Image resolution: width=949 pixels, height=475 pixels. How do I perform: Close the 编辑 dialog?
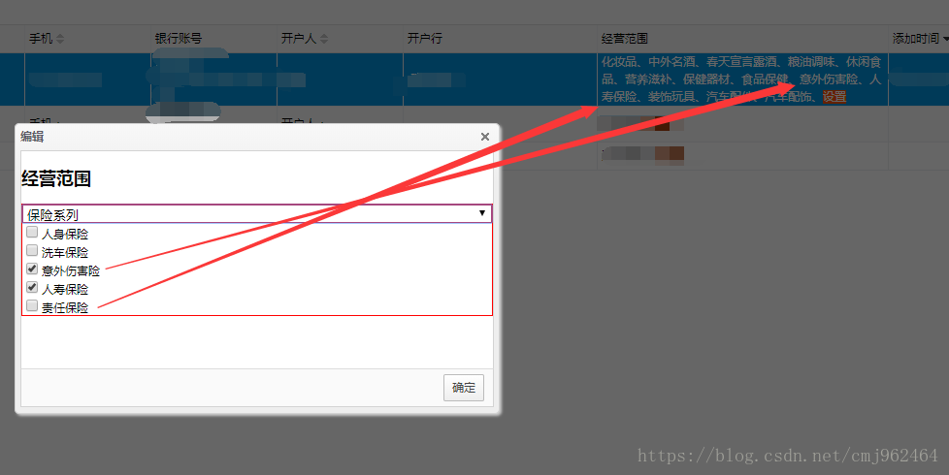(x=485, y=137)
